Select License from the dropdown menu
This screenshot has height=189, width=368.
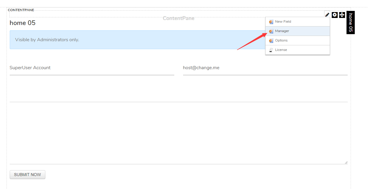pos(281,50)
